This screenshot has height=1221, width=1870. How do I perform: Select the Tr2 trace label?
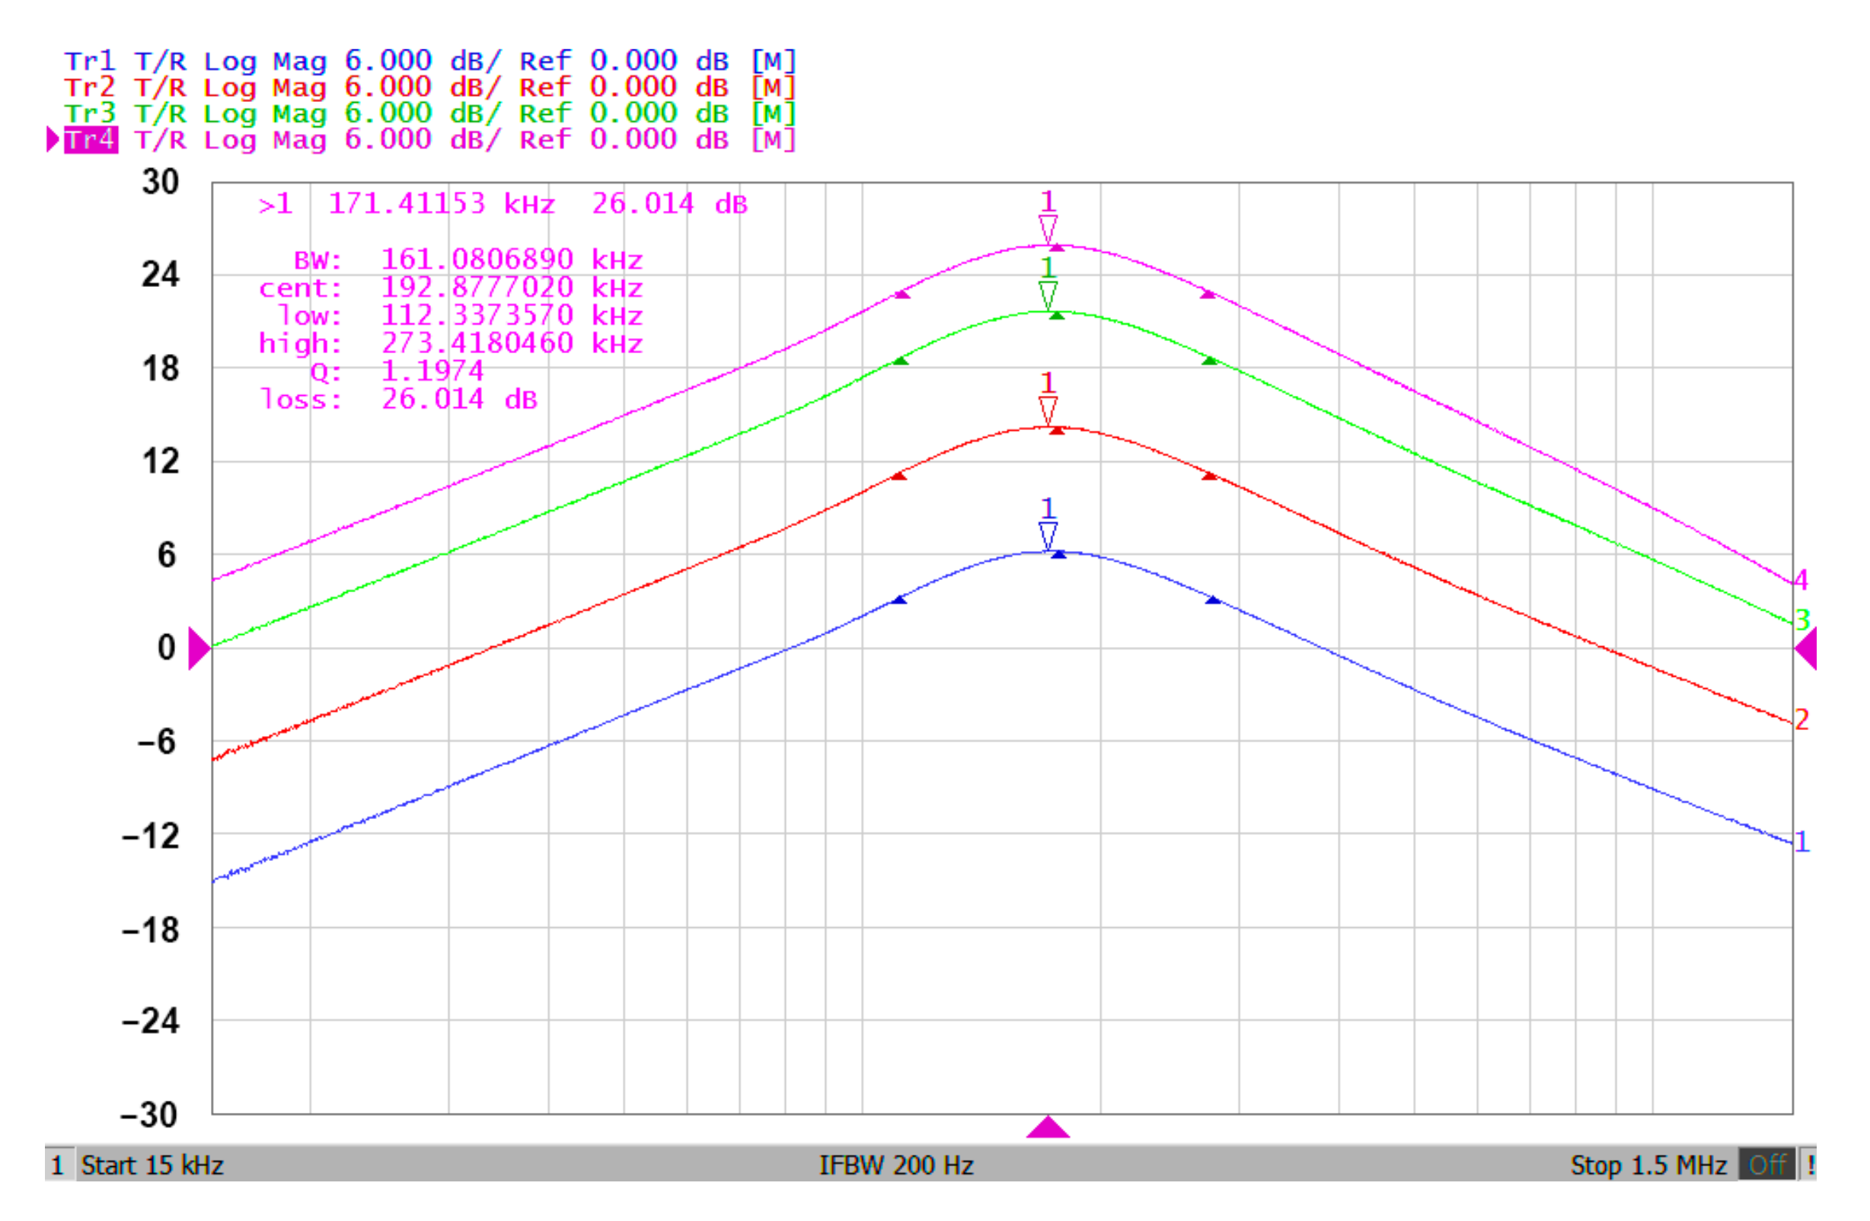(x=90, y=88)
